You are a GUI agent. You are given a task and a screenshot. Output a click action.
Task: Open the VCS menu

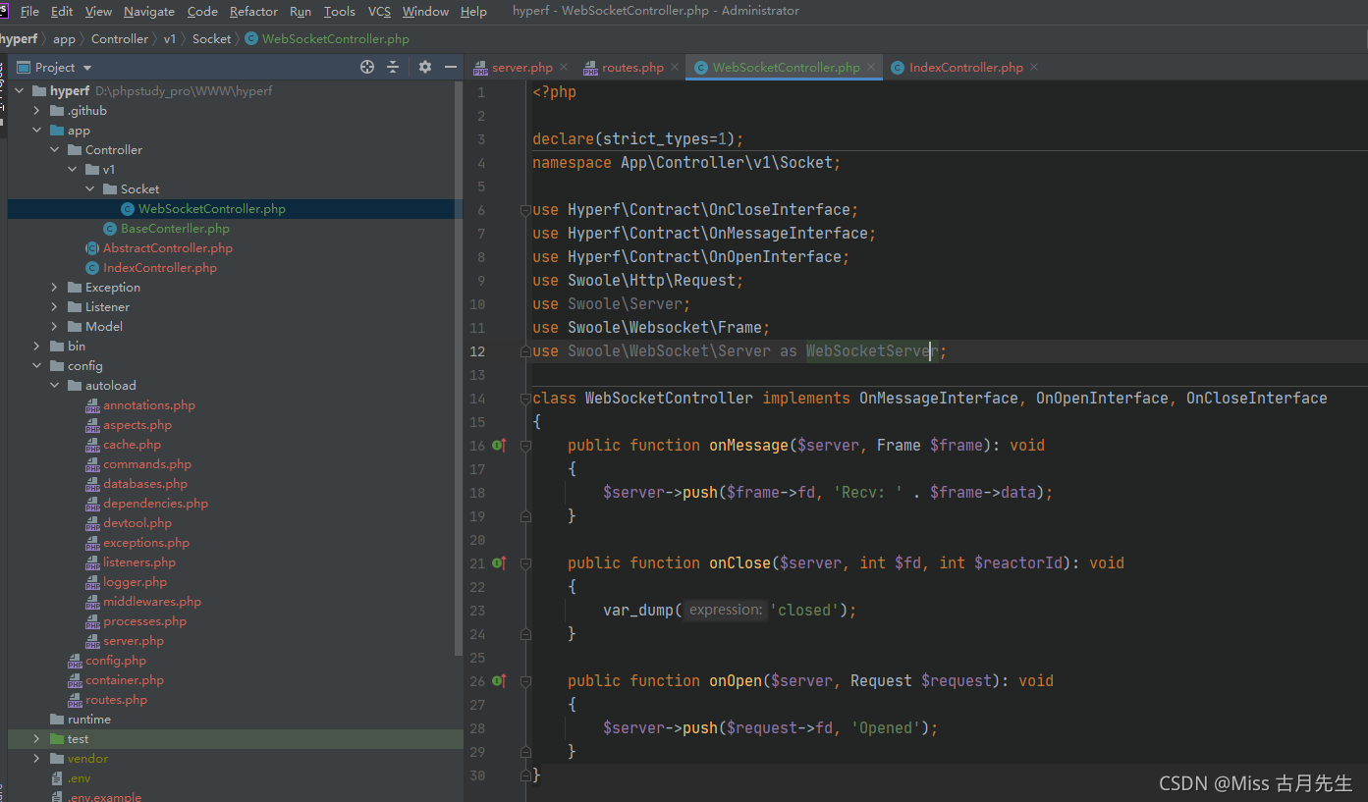pyautogui.click(x=379, y=11)
